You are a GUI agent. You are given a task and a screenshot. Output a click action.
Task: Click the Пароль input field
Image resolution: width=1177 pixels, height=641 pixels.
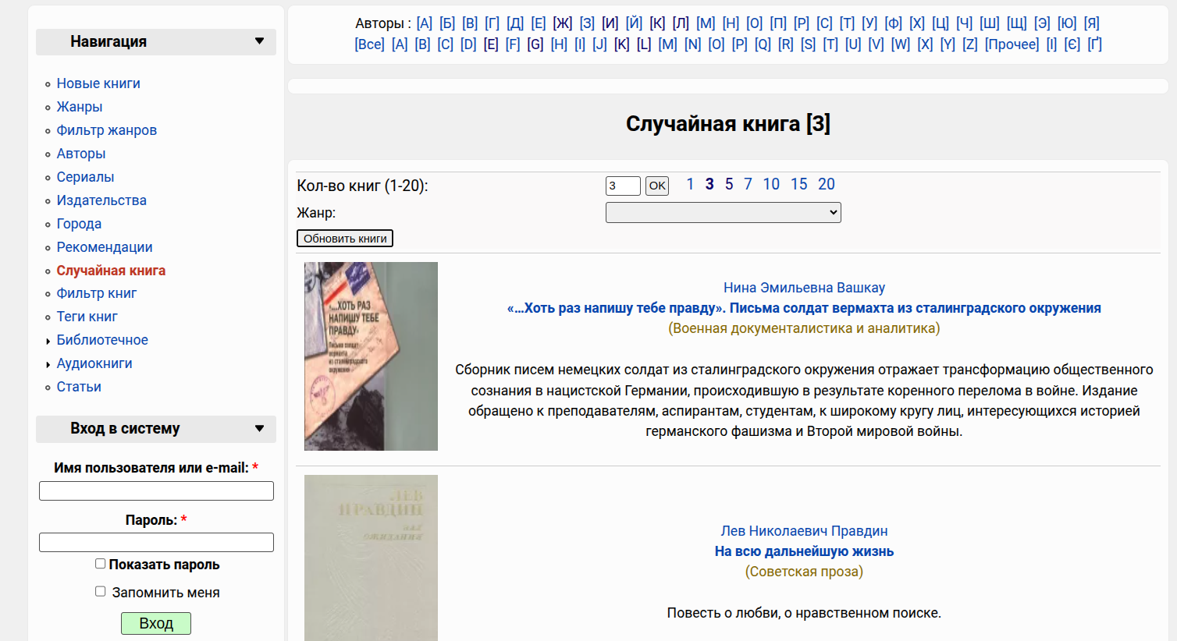tap(156, 542)
